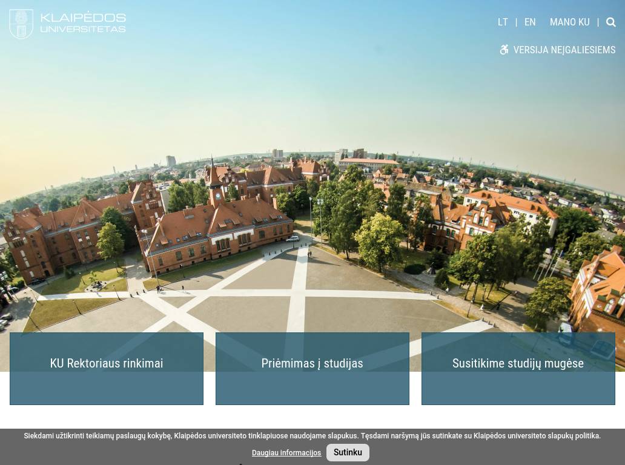Click the Susitikime studijų mugėse heading text
This screenshot has height=465, width=625.
(518, 363)
